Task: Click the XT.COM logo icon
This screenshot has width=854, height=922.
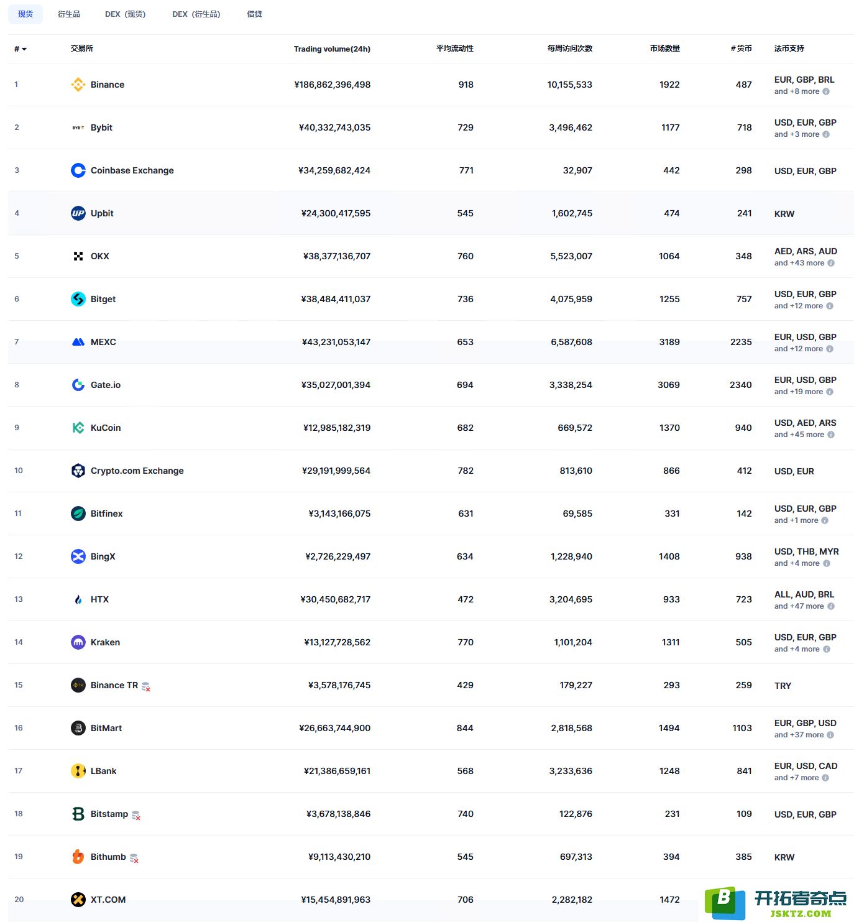Action: click(x=78, y=900)
